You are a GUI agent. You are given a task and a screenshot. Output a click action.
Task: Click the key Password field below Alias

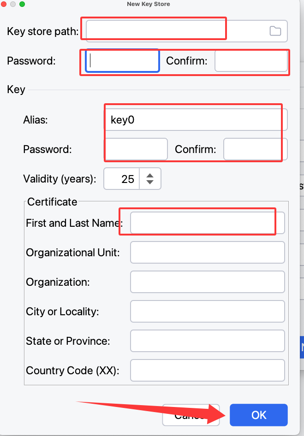[x=136, y=149]
